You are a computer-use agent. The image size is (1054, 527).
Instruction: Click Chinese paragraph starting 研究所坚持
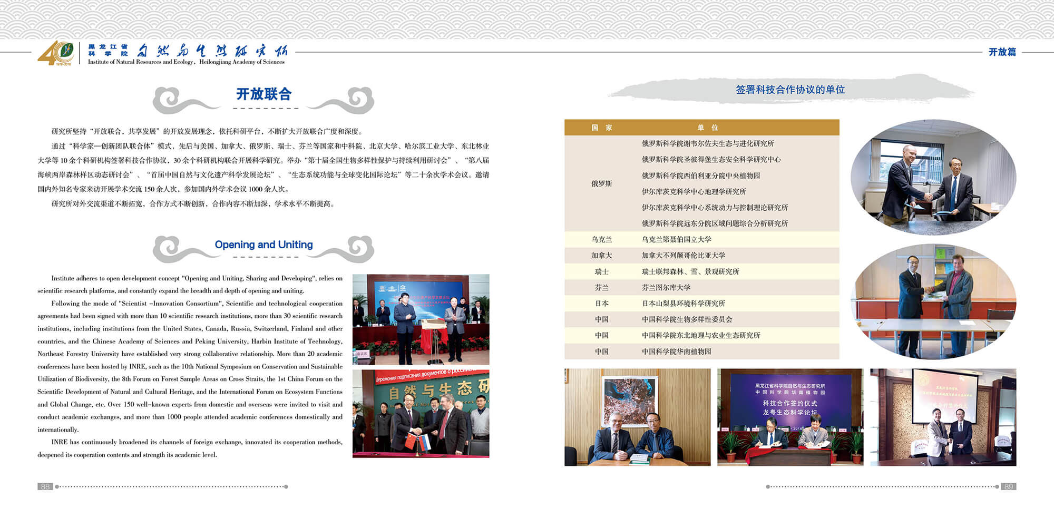point(207,131)
